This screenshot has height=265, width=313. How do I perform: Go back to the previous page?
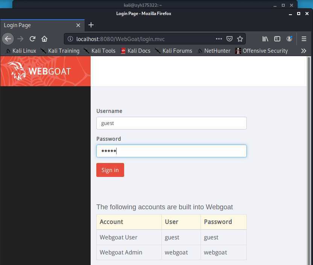click(8, 39)
